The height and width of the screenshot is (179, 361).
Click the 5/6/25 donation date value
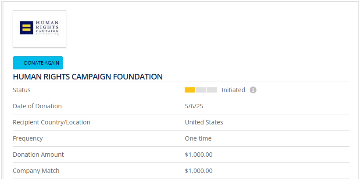pos(193,106)
